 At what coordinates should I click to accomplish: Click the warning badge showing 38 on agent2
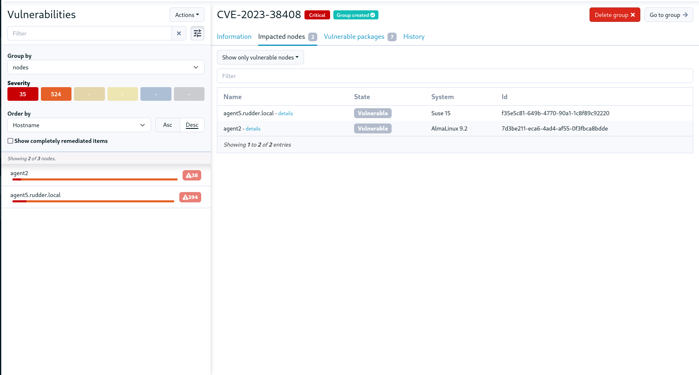[192, 175]
